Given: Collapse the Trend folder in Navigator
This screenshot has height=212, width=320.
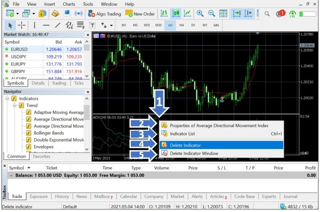Looking at the screenshot, I should tap(15, 106).
